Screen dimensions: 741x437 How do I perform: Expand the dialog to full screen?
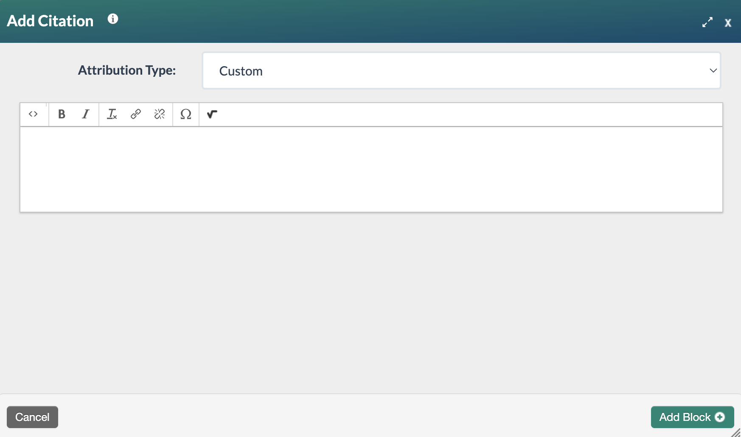pos(707,22)
